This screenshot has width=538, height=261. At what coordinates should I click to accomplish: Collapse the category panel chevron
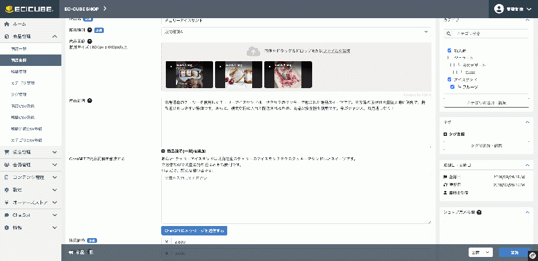coord(527,20)
